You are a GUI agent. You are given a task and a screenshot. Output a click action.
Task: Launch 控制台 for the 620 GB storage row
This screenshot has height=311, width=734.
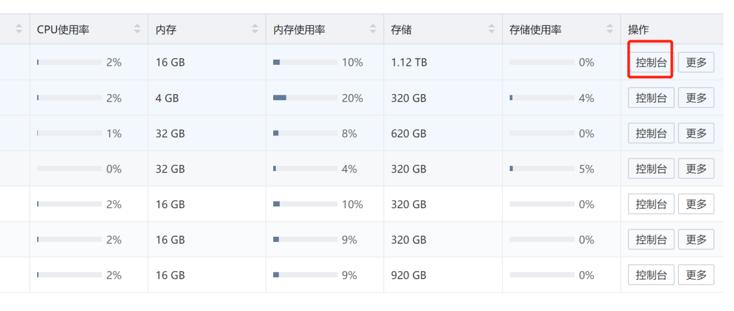click(651, 133)
